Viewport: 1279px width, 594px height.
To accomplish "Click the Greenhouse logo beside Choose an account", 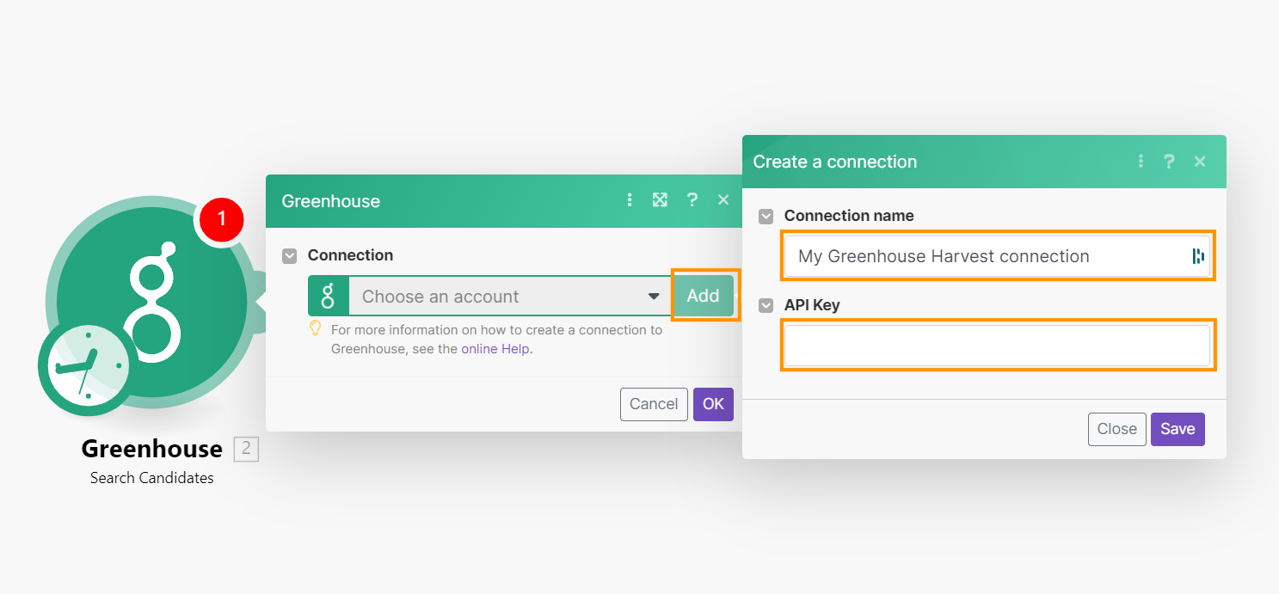I will (328, 297).
